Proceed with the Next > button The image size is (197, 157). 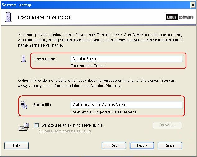142,145
